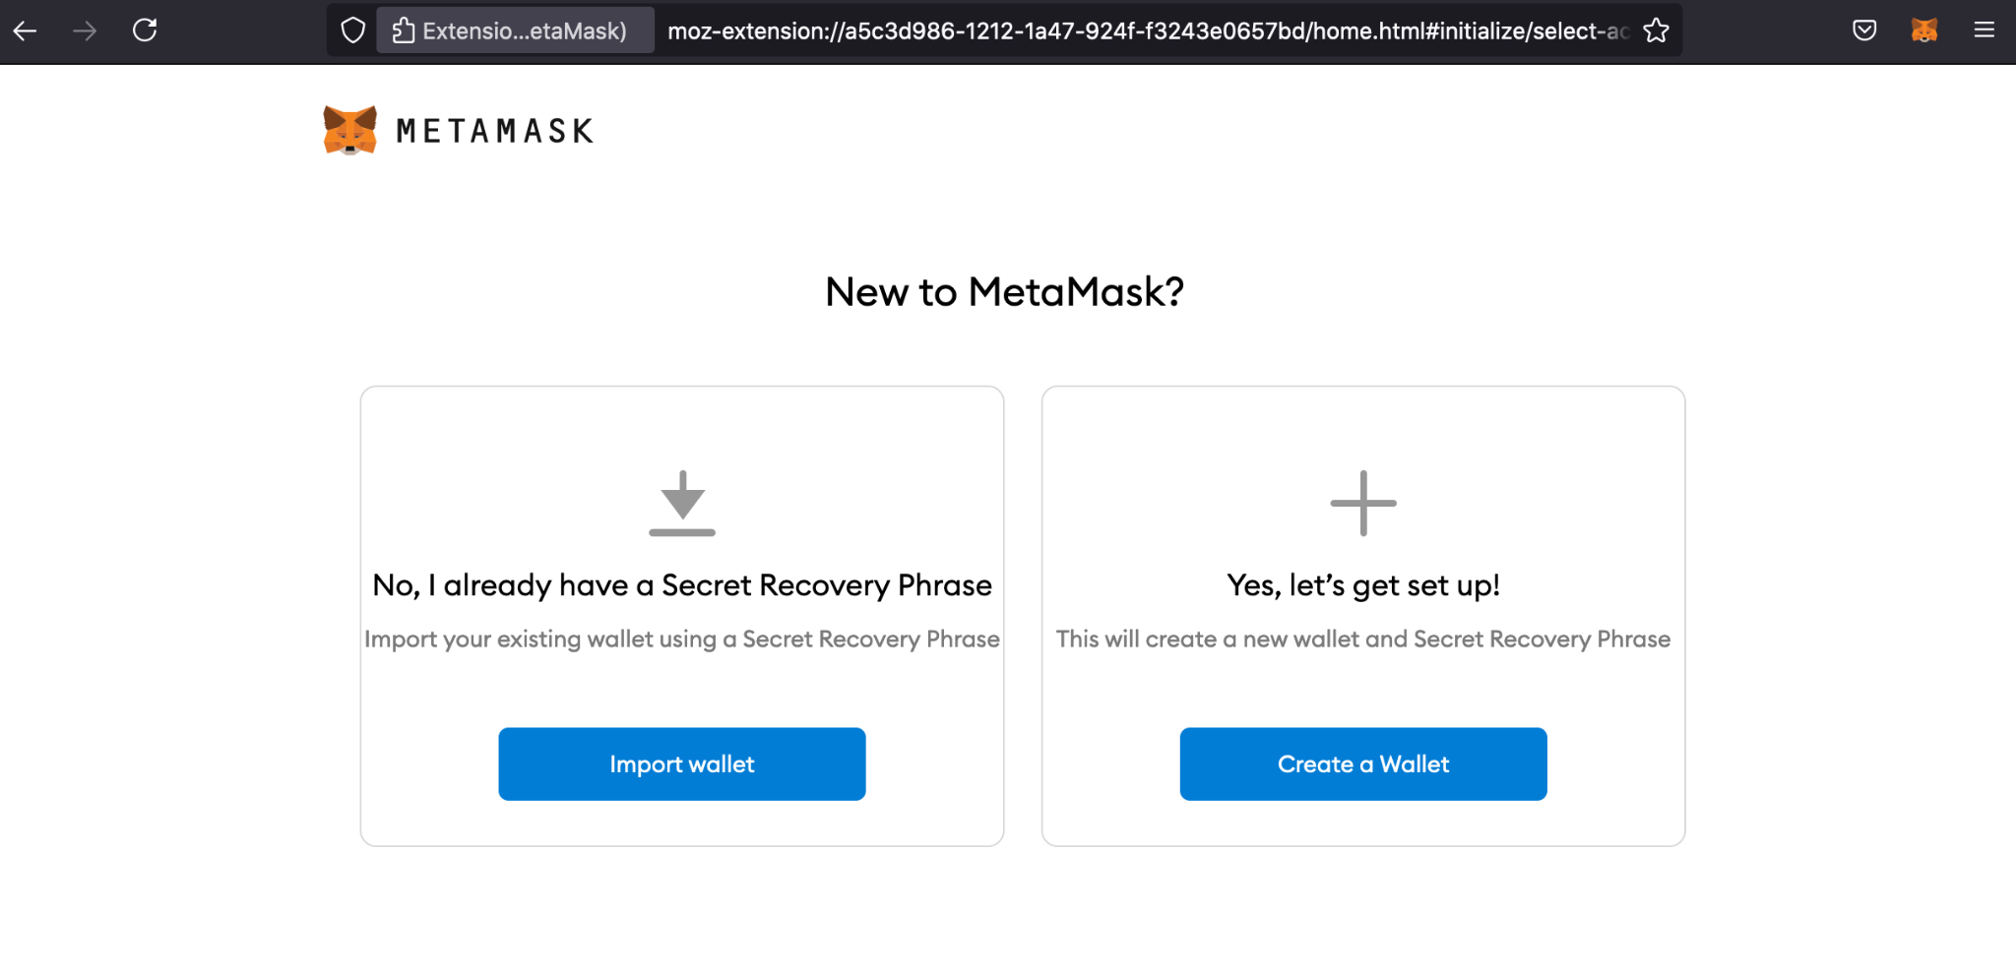The height and width of the screenshot is (973, 2016).
Task: Bookmark this page with the star icon
Action: coord(1657,30)
